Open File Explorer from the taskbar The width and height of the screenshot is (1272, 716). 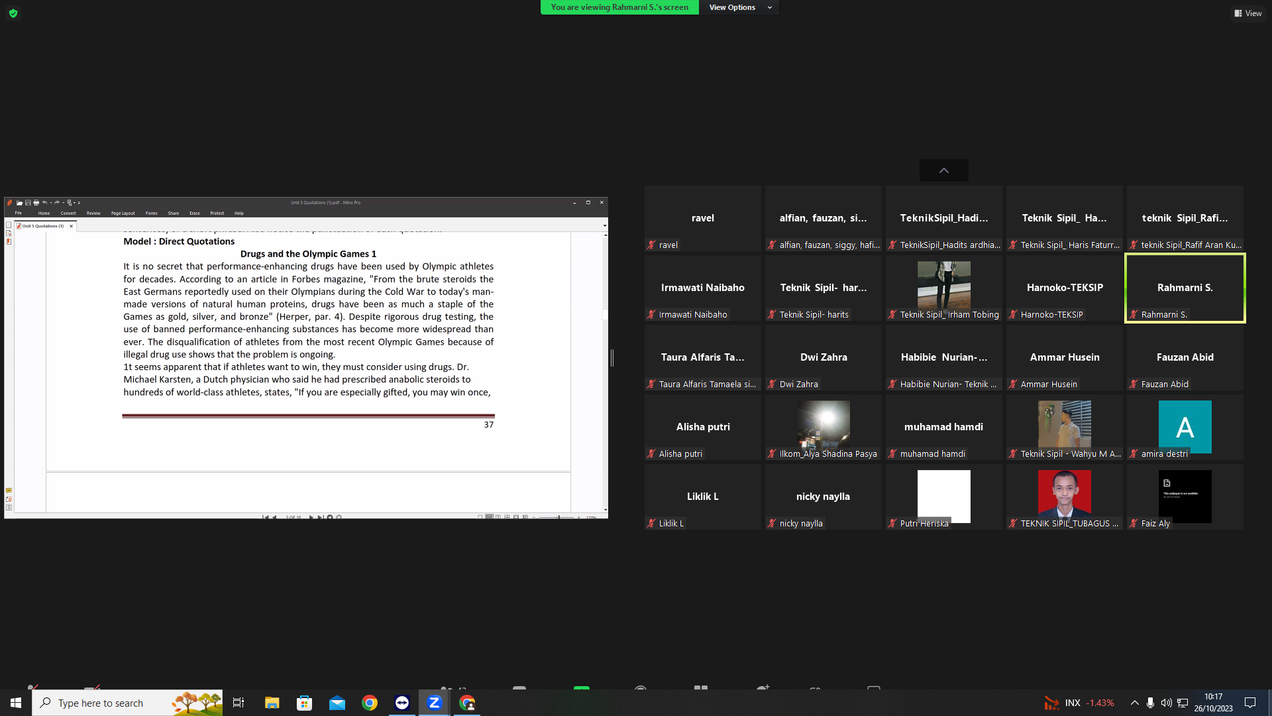point(272,703)
